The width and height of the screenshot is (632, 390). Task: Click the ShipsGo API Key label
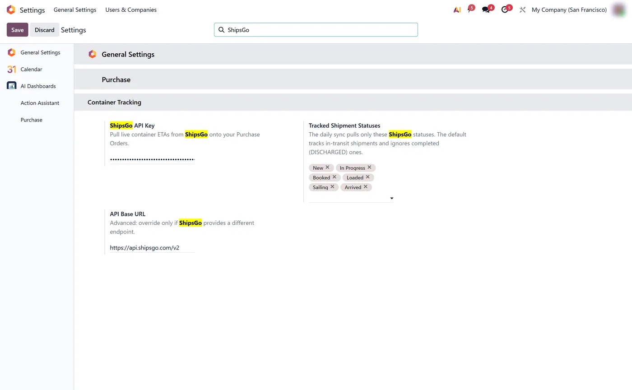click(132, 125)
